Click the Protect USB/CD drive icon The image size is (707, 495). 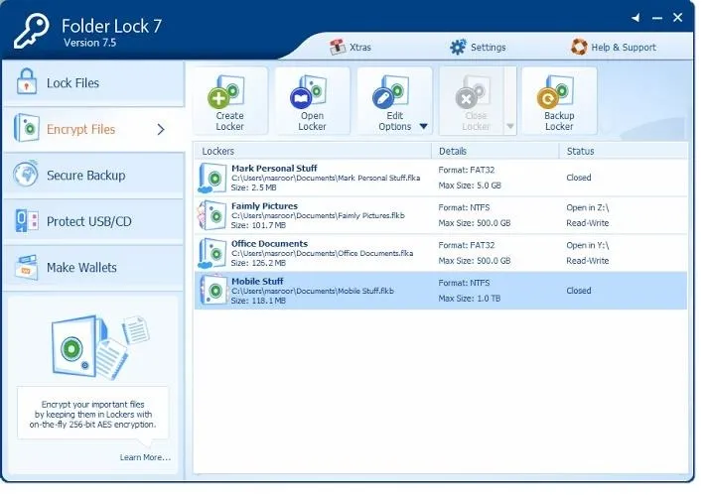click(x=27, y=220)
